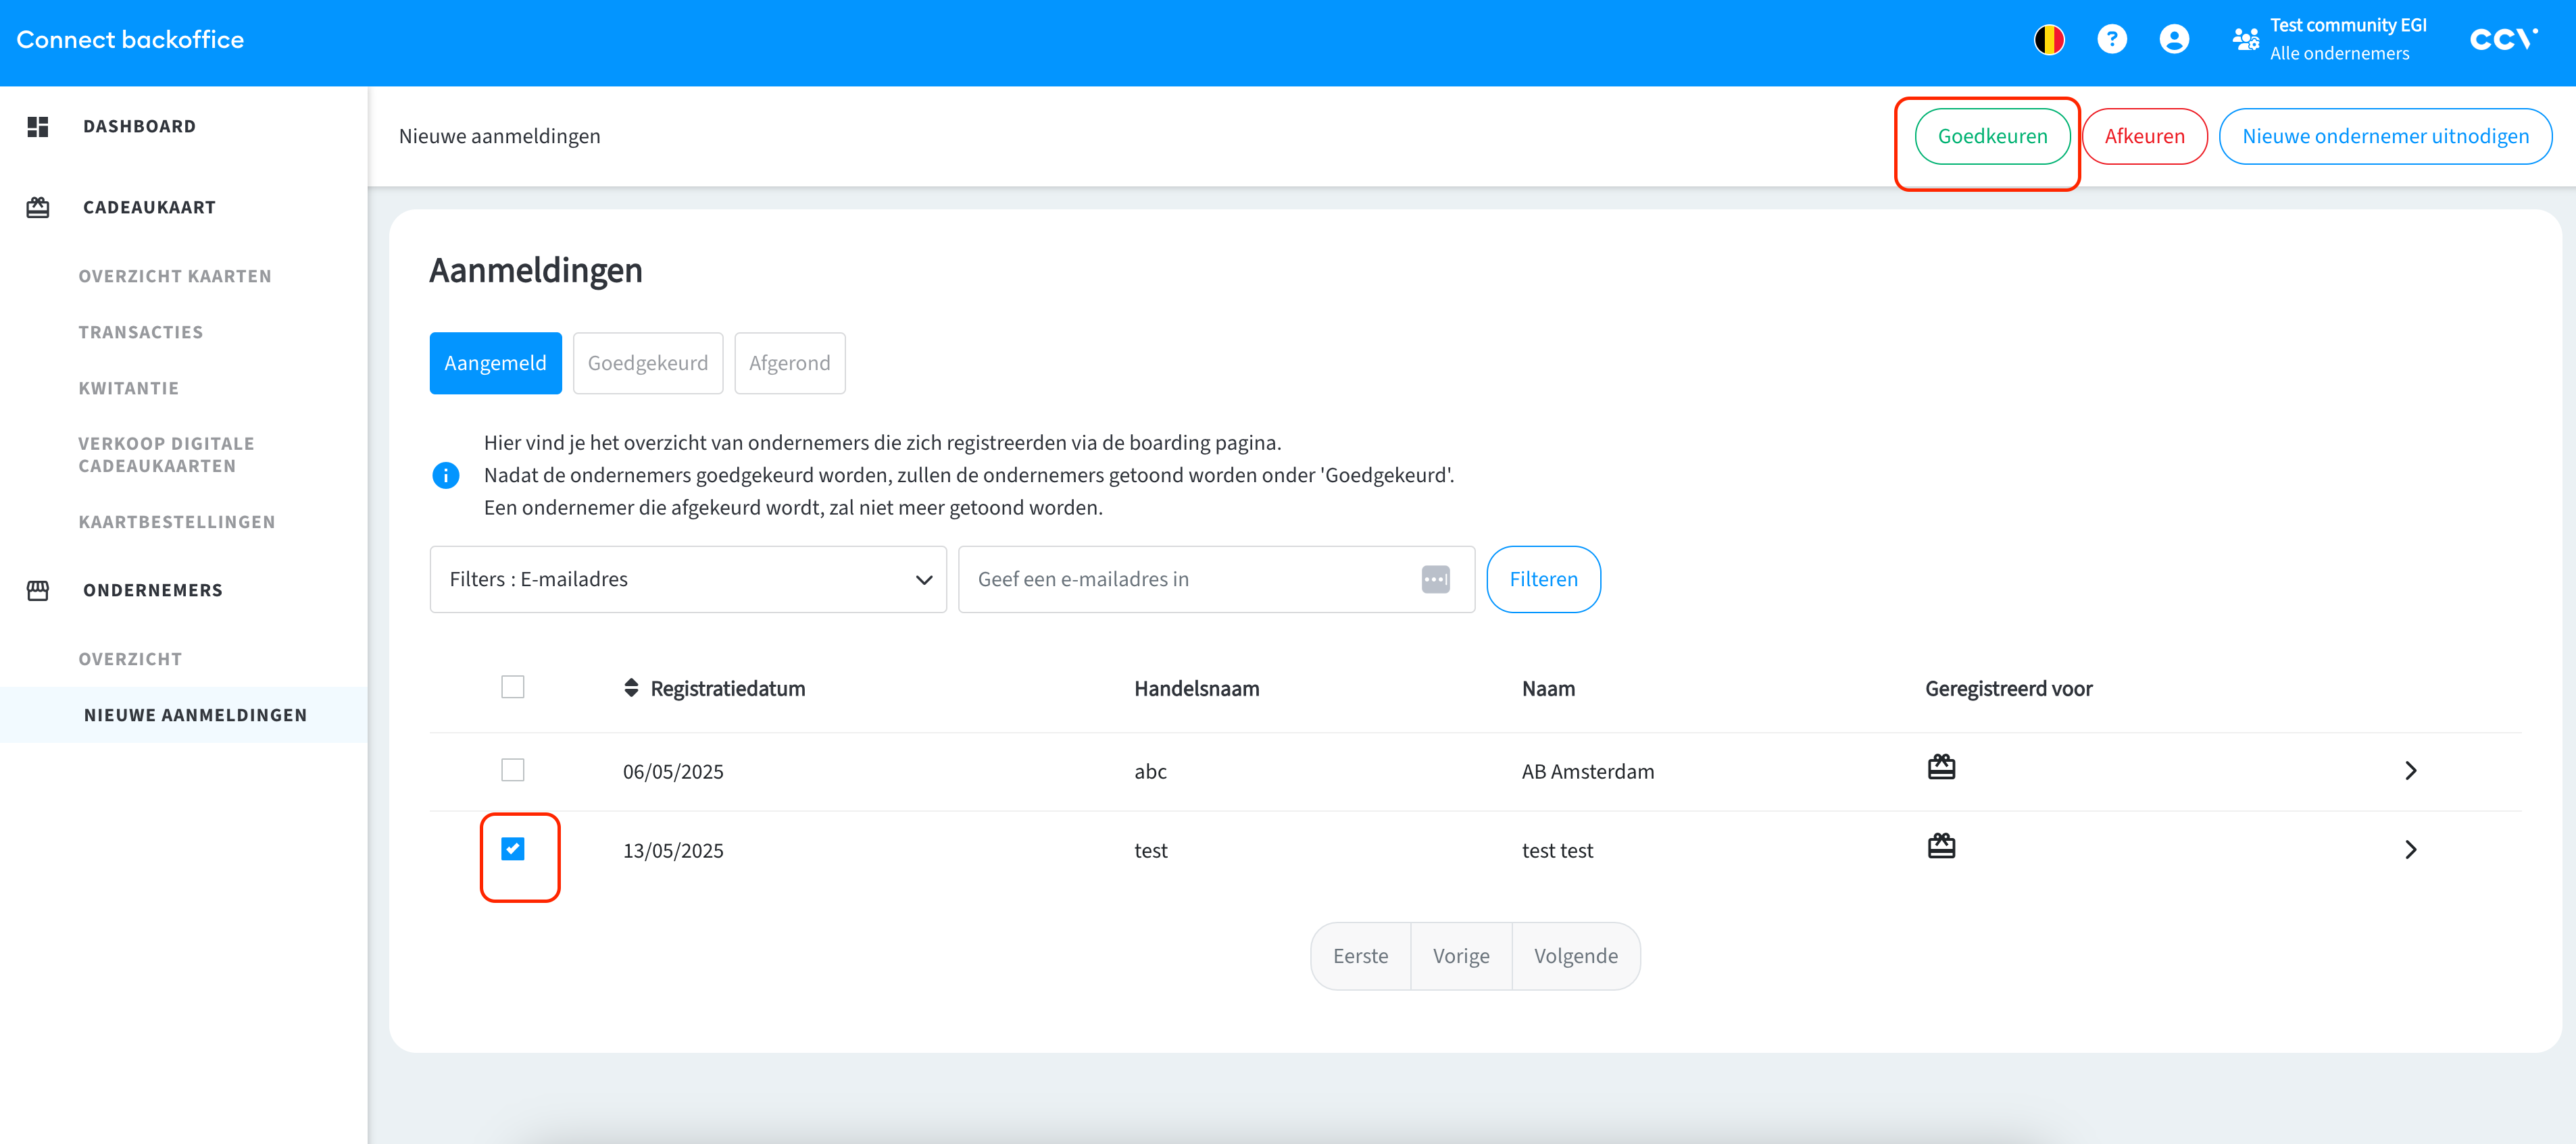Check the checkbox for 06/05/2025 abc row
The width and height of the screenshot is (2576, 1144).
(x=512, y=771)
